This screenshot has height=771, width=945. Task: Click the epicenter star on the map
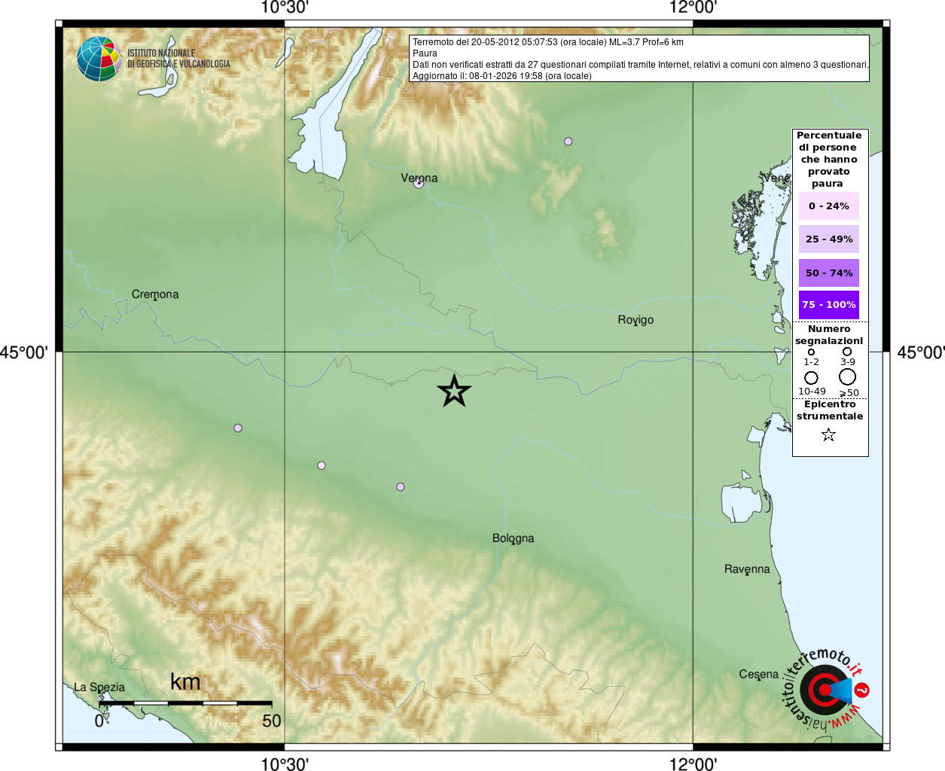454,391
